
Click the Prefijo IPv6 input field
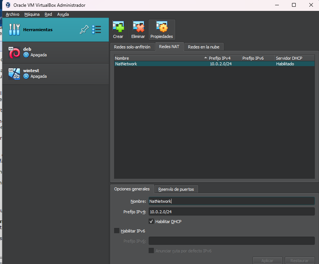coord(232,241)
